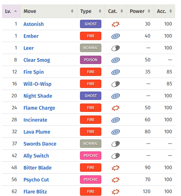
Task: Click the status category icon for Swords Dance
Action: click(116, 144)
